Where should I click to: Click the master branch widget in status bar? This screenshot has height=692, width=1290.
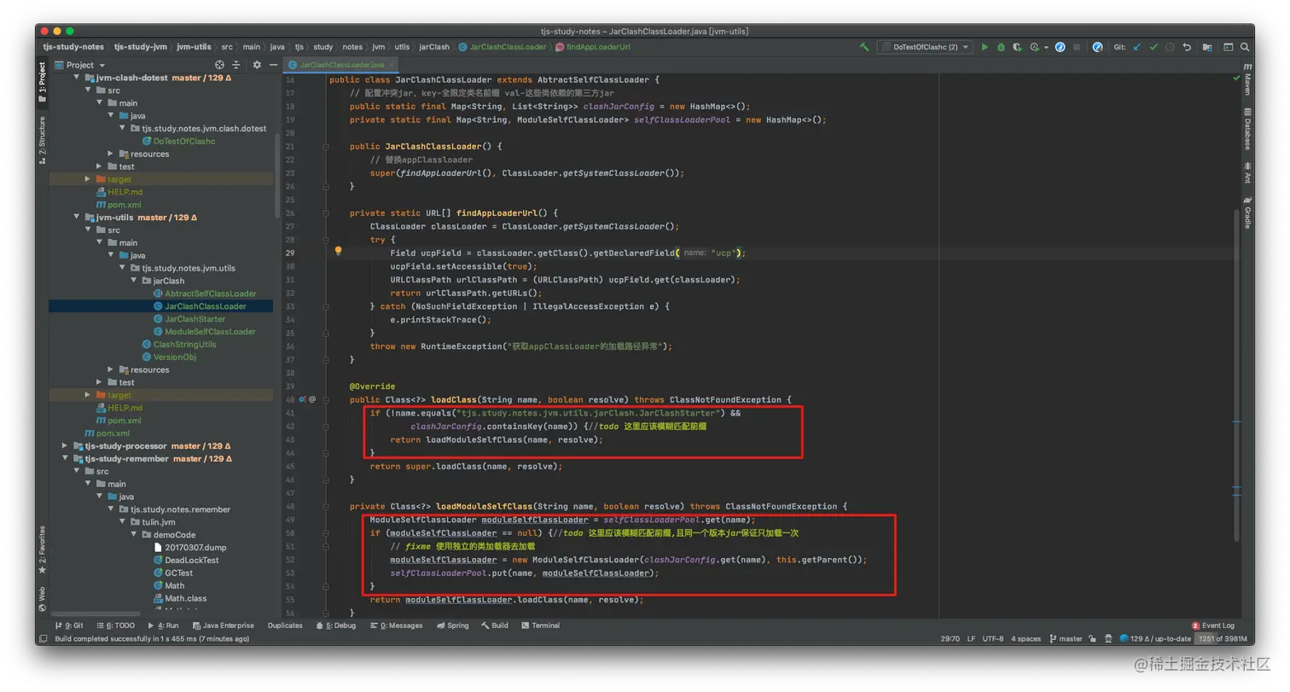(1066, 638)
